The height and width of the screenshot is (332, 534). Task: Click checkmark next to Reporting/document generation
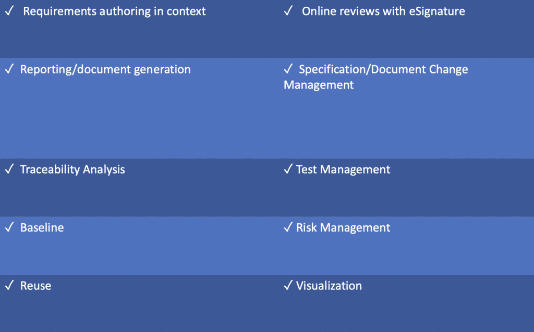click(9, 69)
